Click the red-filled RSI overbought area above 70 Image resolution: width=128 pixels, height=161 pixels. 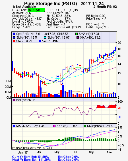click(106, 106)
